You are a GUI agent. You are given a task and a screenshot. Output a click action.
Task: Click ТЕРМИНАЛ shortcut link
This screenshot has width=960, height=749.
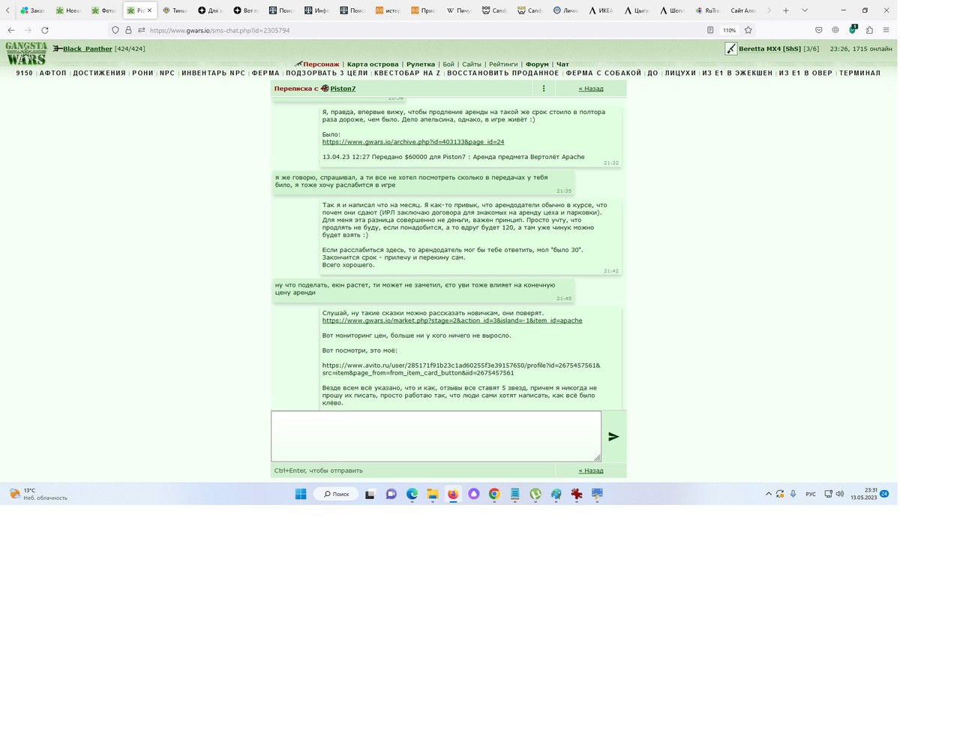pos(859,74)
